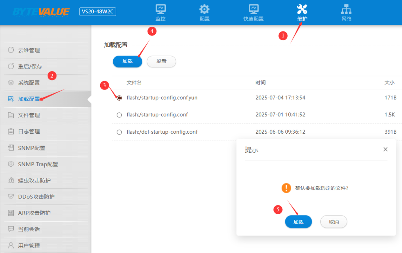Open the 监控 monitor icon
The image size is (402, 253).
tap(161, 9)
